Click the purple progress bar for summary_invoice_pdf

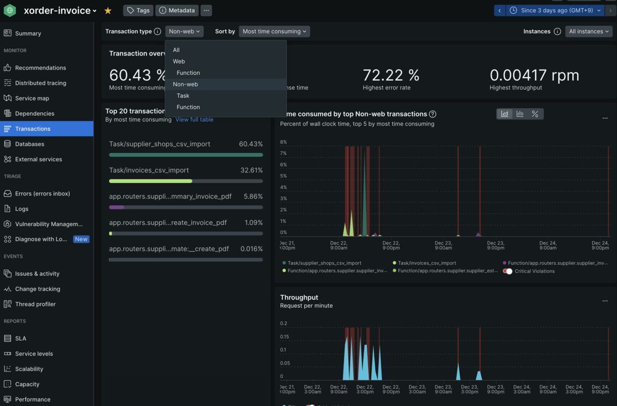click(117, 207)
